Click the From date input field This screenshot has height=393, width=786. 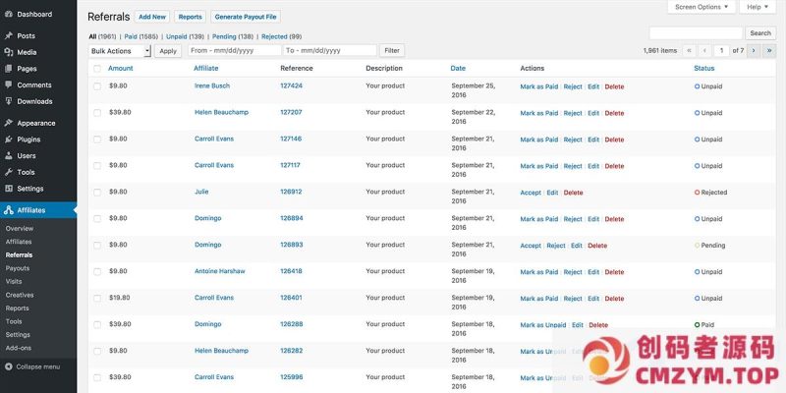pos(233,50)
